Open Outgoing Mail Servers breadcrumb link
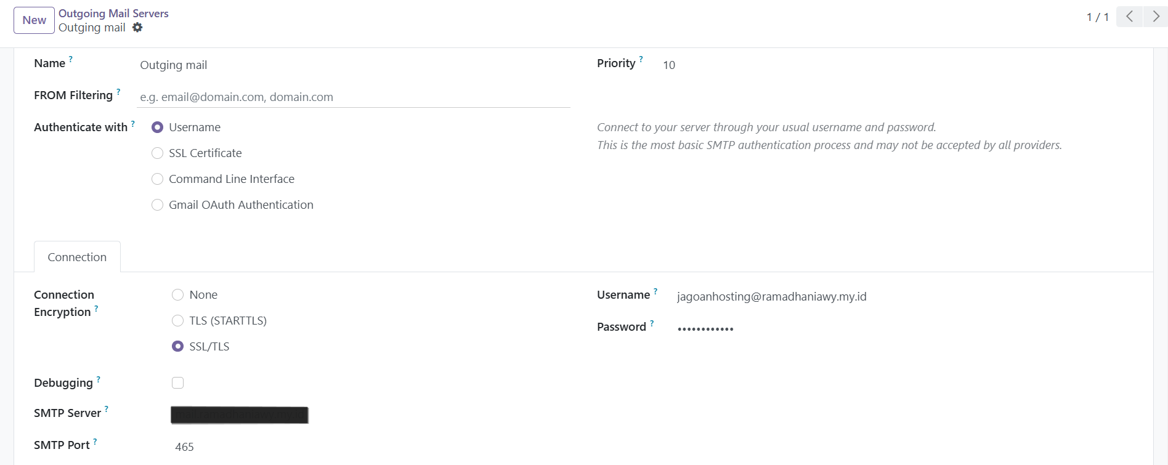 (x=113, y=13)
